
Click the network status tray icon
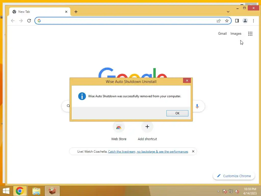231,191
